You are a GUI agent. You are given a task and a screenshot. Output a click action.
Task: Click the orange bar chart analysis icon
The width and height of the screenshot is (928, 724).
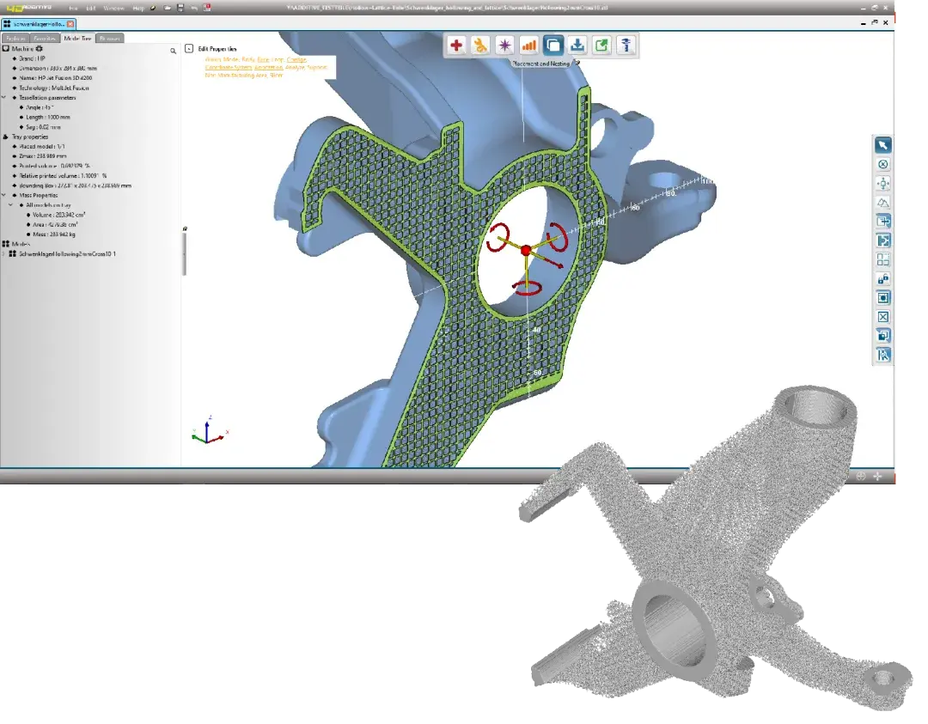(x=529, y=46)
